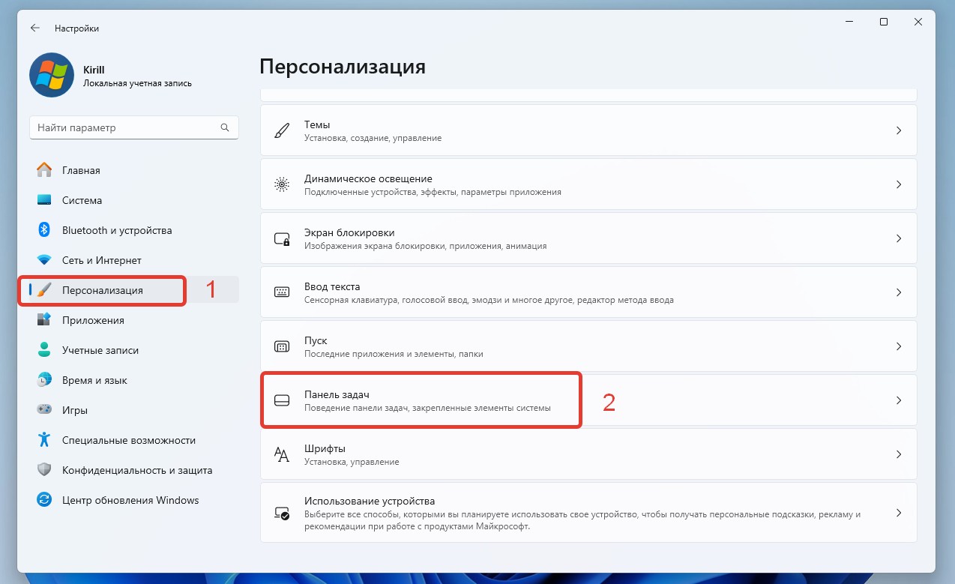This screenshot has width=955, height=584.
Task: Click the Время и язык clock icon
Action: click(44, 380)
